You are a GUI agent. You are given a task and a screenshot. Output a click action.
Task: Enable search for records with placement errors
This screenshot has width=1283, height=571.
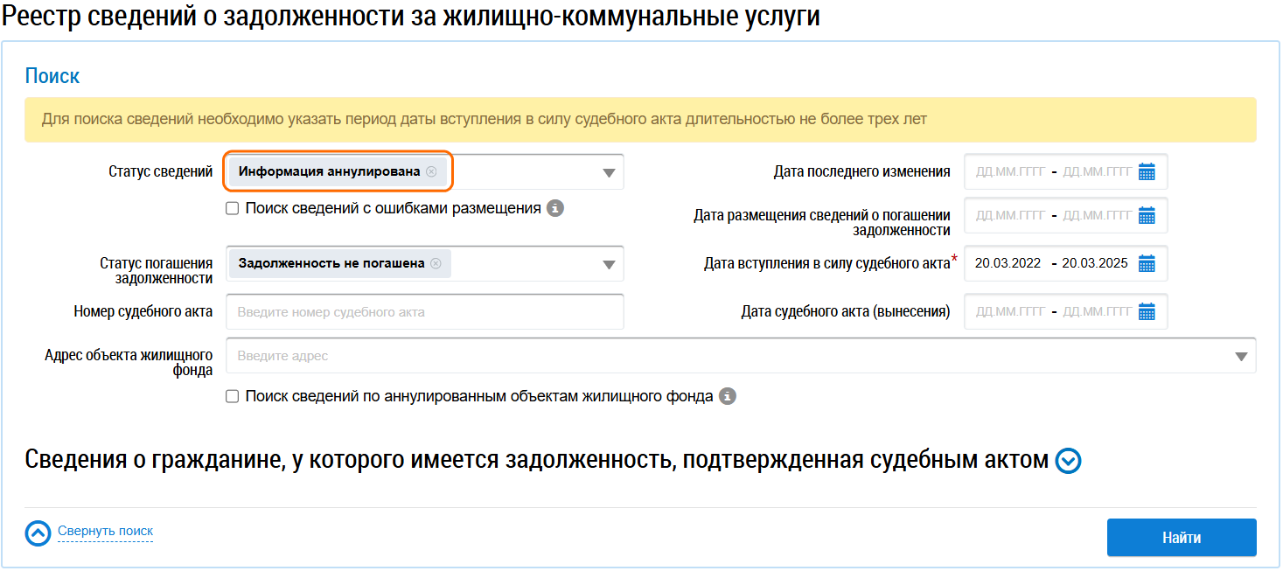(x=232, y=208)
